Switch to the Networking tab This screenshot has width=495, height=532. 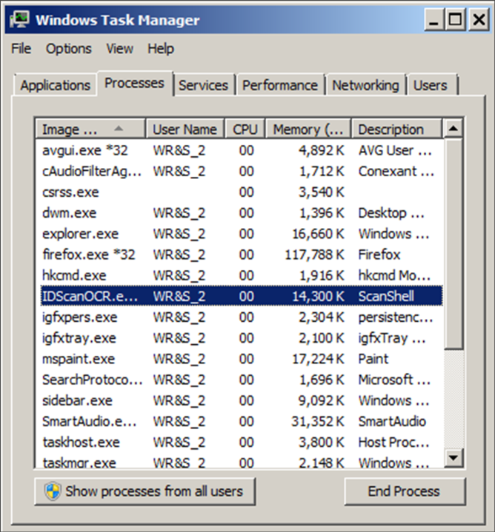pyautogui.click(x=366, y=85)
